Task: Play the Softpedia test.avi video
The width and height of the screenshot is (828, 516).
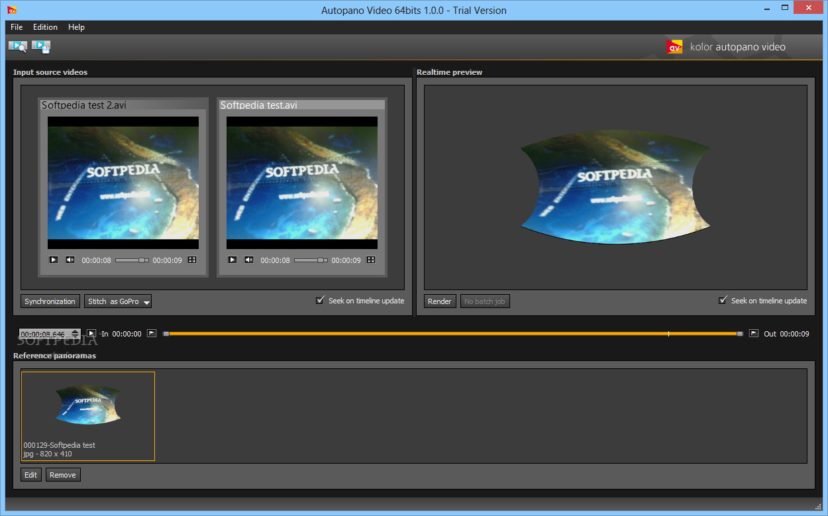Action: [x=233, y=260]
